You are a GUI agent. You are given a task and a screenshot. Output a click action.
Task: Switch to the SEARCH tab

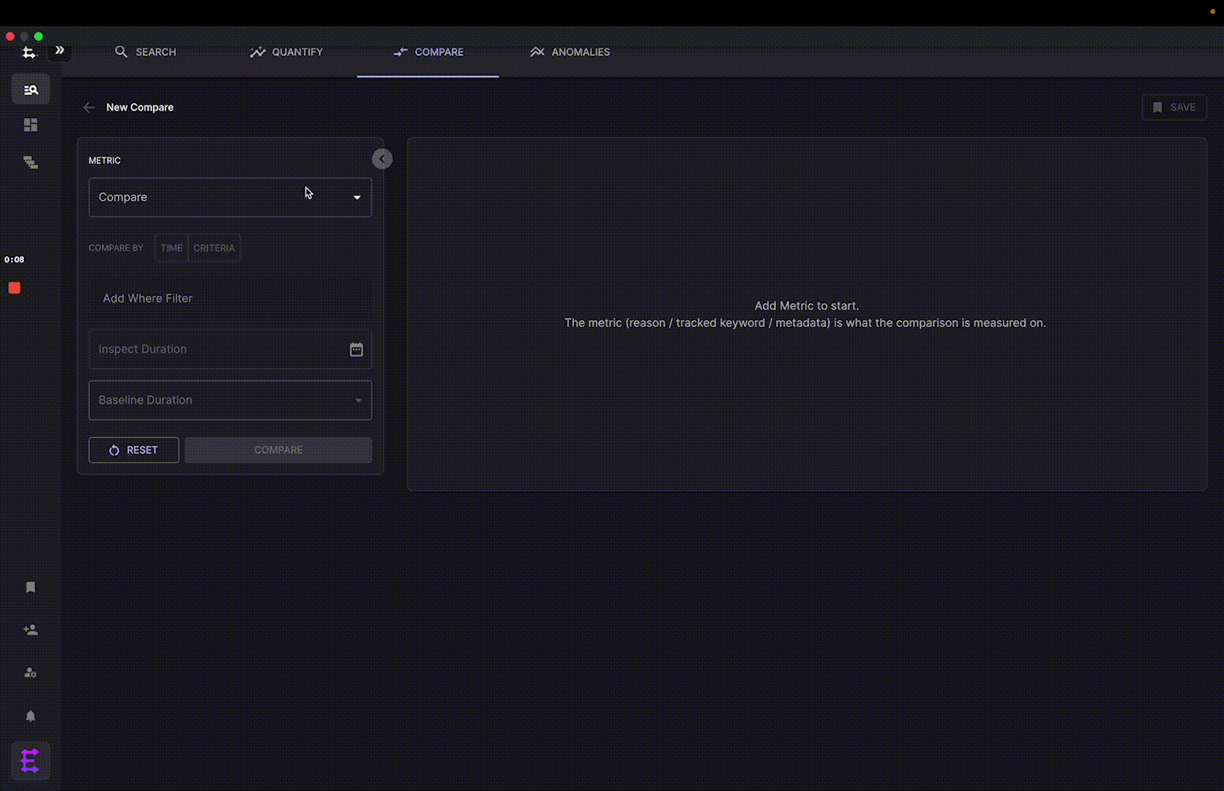[x=146, y=52]
